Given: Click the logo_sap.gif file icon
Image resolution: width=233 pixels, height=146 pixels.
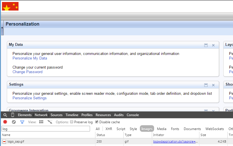Looking at the screenshot, I should [4, 141].
